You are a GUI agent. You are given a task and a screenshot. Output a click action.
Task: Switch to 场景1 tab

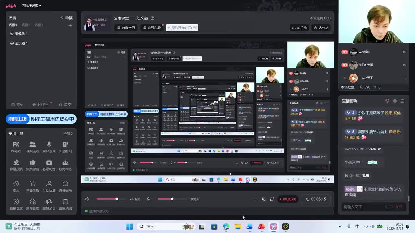tap(13, 25)
